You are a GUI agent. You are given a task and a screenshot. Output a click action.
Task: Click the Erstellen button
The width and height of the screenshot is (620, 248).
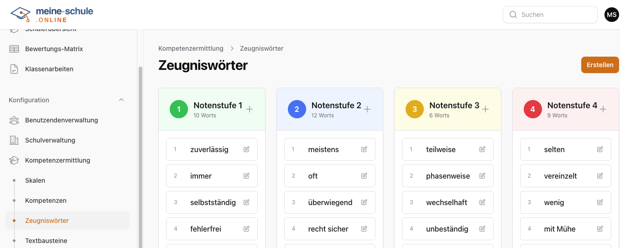600,65
